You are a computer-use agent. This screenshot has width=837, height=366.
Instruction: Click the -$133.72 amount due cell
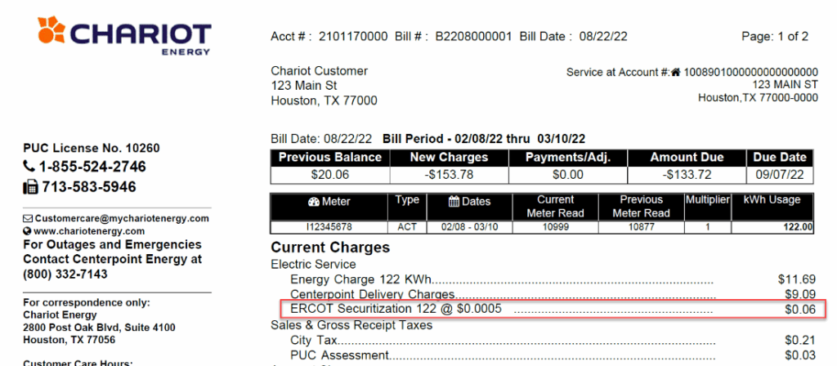[687, 175]
